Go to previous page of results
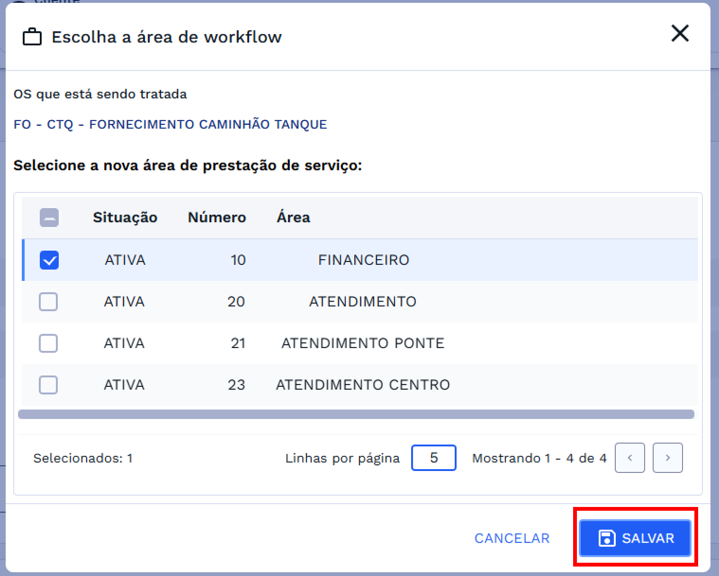The height and width of the screenshot is (576, 719). click(x=629, y=458)
